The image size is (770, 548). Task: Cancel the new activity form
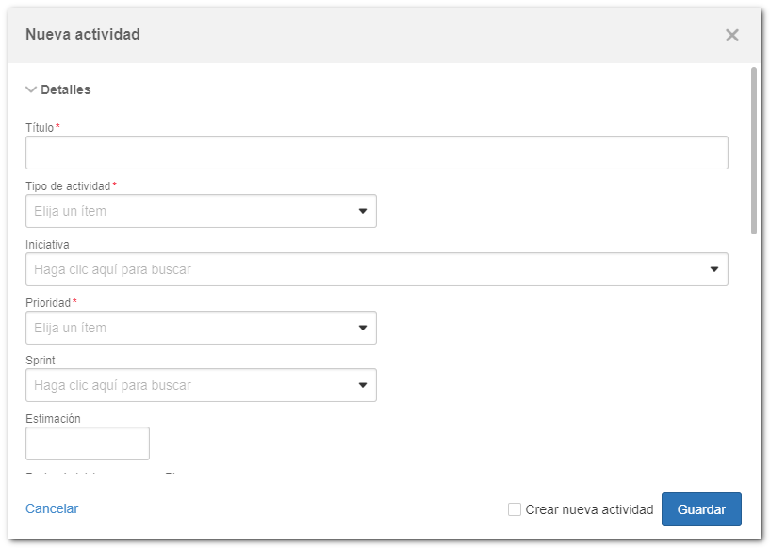52,508
